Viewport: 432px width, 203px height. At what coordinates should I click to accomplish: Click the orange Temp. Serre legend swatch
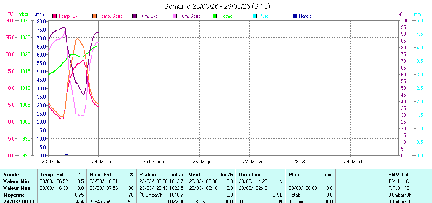(x=94, y=16)
